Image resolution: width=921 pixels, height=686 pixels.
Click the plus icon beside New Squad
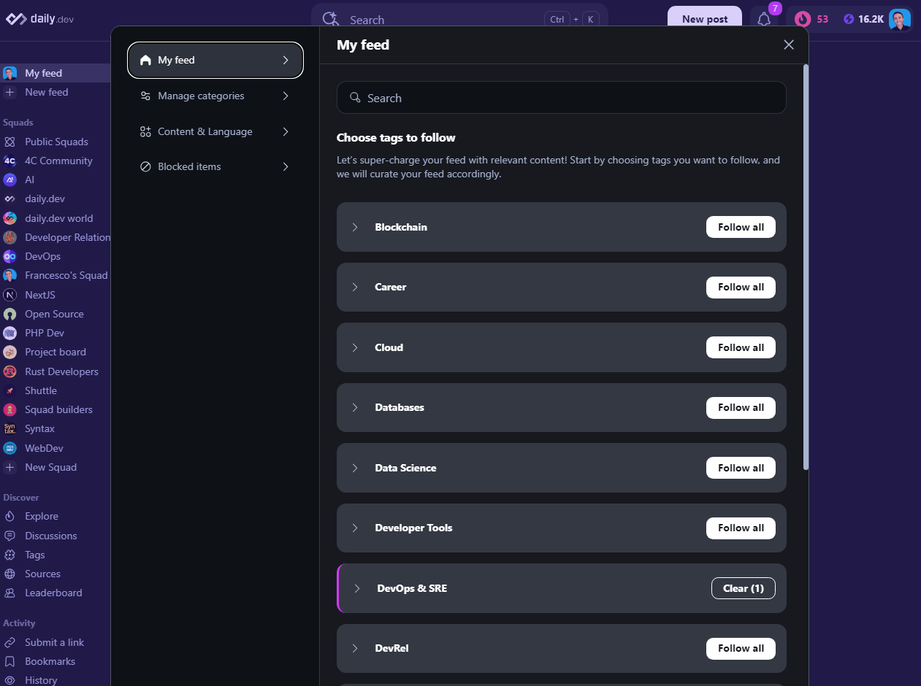[9, 467]
